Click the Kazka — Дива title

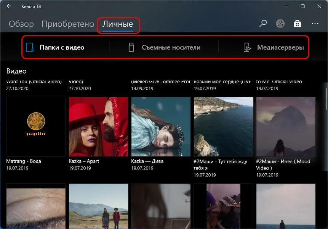[147, 161]
